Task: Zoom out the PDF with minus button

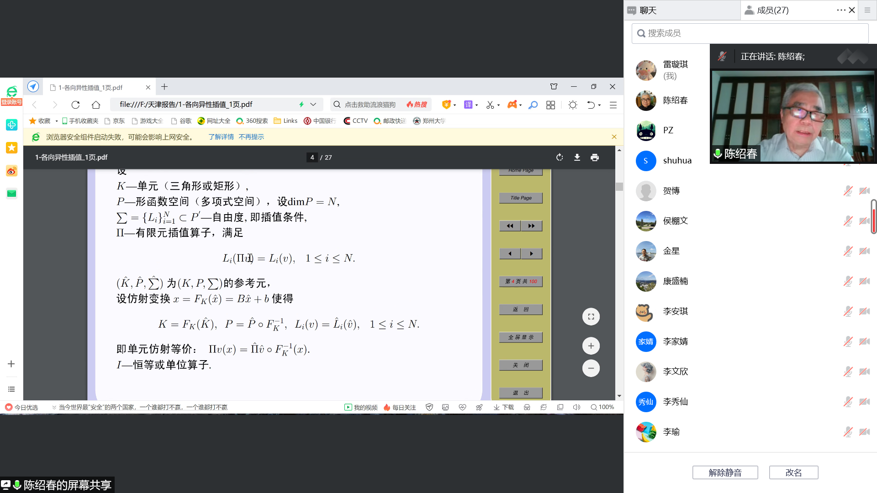Action: pos(591,368)
